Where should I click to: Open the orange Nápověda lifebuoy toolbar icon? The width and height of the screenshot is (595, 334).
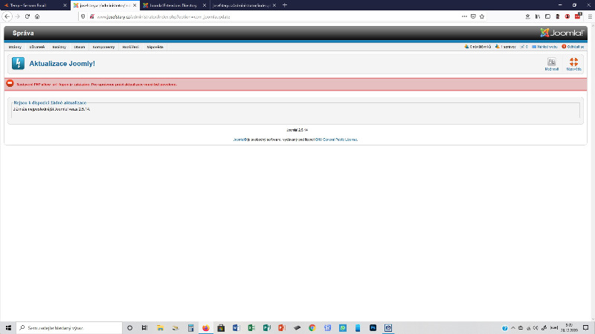(x=573, y=64)
